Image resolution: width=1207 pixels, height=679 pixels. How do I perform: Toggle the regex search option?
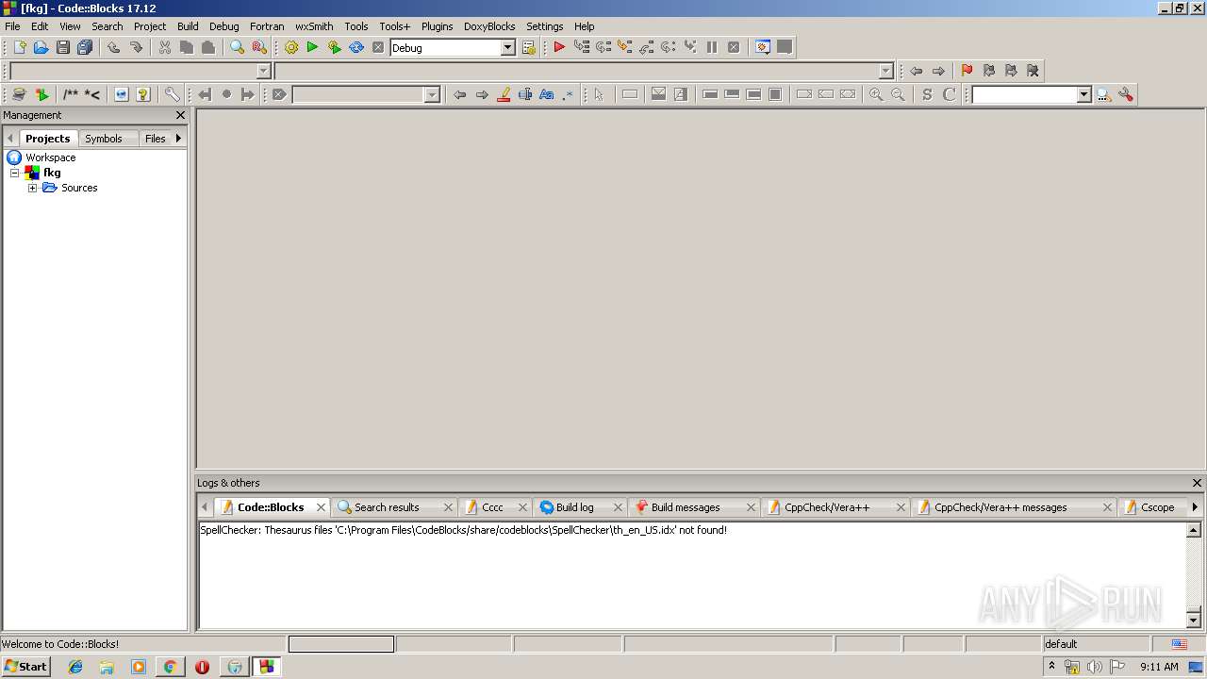tap(568, 94)
